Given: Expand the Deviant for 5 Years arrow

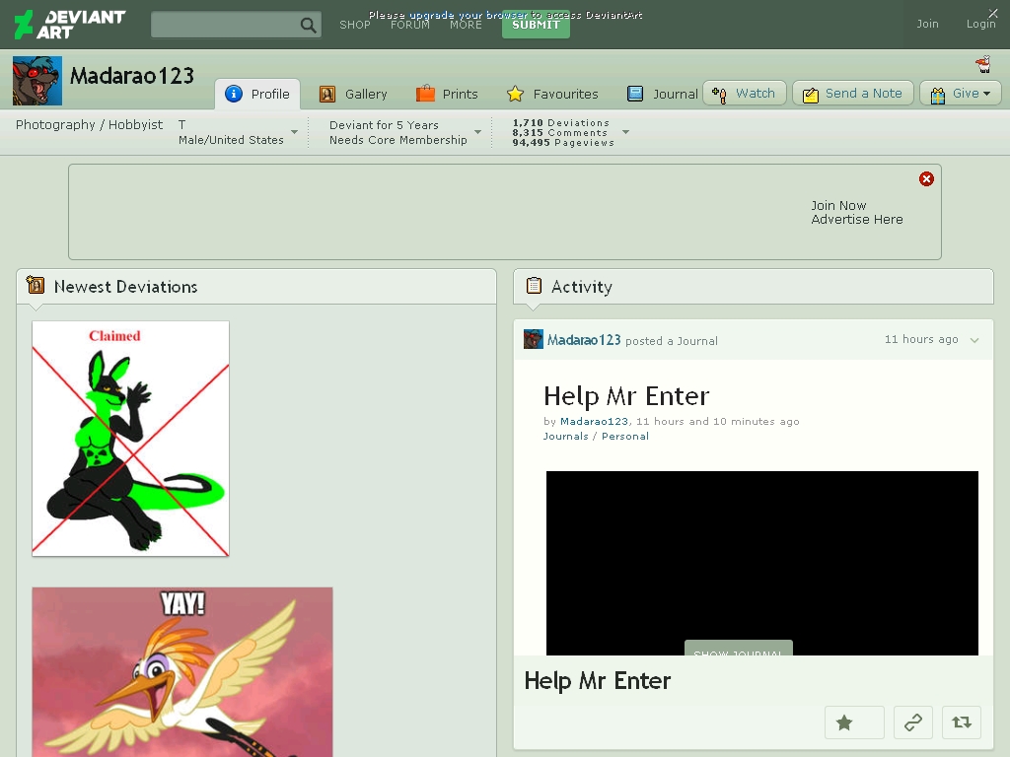Looking at the screenshot, I should click(x=478, y=132).
